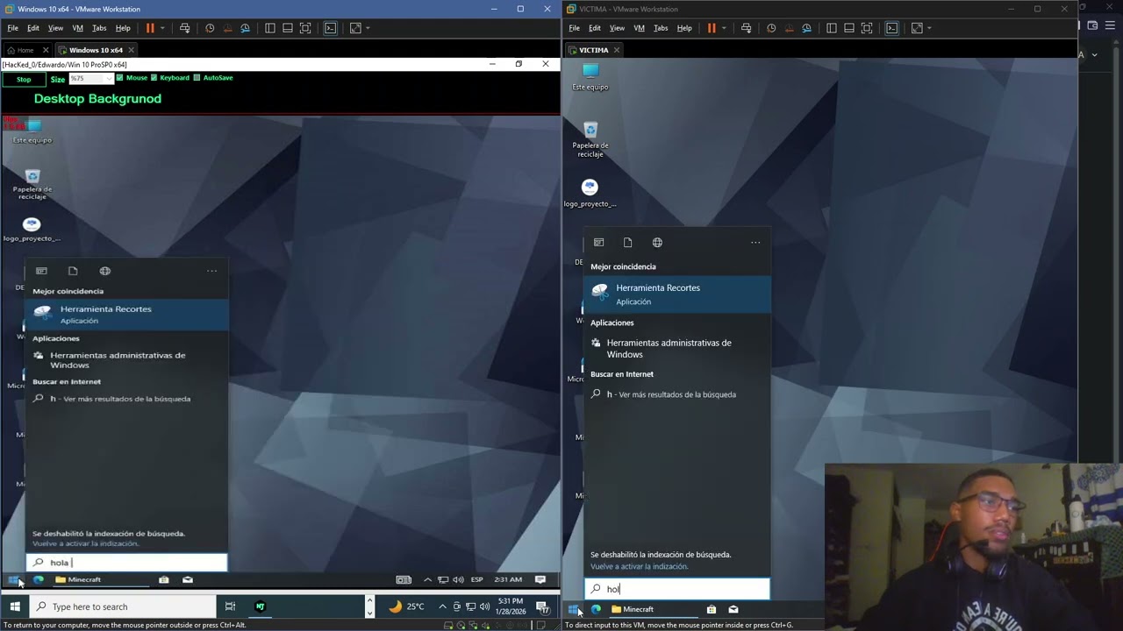The image size is (1123, 631).
Task: Toggle thumbnail bar in Windows 10 x64 window
Action: pyautogui.click(x=287, y=28)
